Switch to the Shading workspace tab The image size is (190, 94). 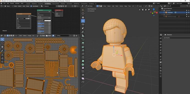coord(63,4)
